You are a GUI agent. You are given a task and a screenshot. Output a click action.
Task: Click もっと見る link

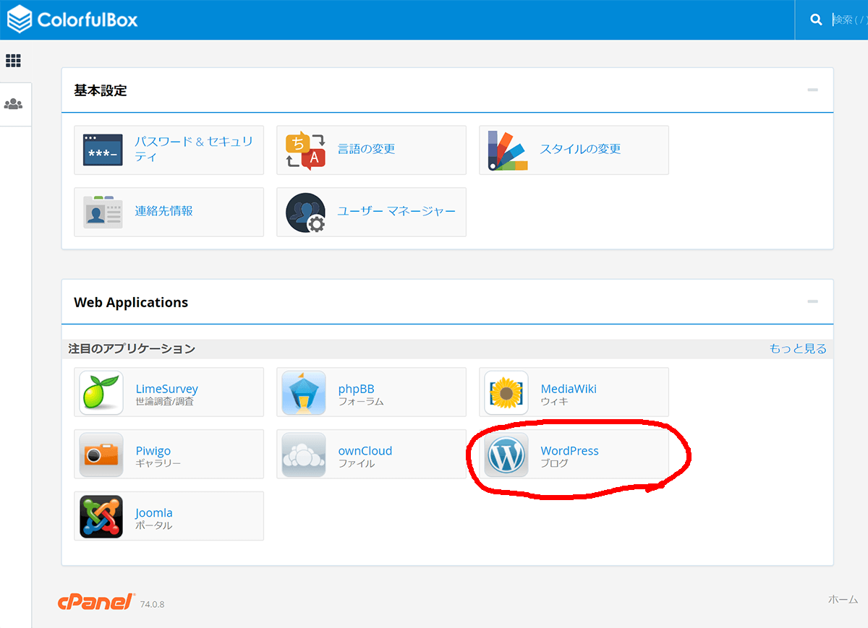pyautogui.click(x=798, y=348)
